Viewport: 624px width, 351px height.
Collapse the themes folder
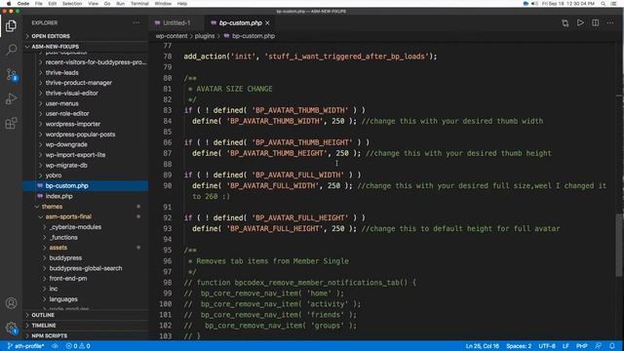click(x=86, y=207)
